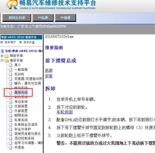This screenshot has height=153, width=155.
Task: Click the page icon beside 车身系统
Action: [x=10, y=120]
